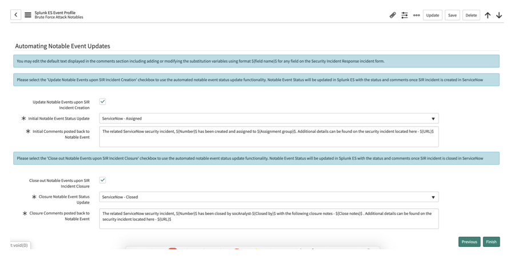This screenshot has height=260, width=515.
Task: Click the info banner about SIR Incident Closure
Action: (x=256, y=158)
